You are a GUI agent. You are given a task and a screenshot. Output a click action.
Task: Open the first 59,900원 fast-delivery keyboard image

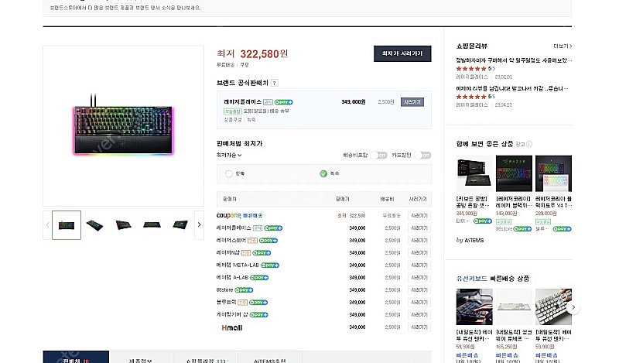coord(474,307)
